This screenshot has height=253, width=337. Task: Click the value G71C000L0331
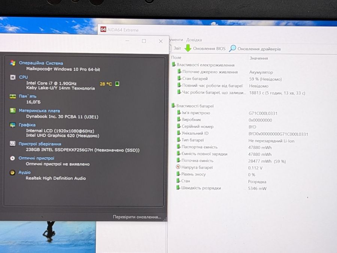coord(263,113)
